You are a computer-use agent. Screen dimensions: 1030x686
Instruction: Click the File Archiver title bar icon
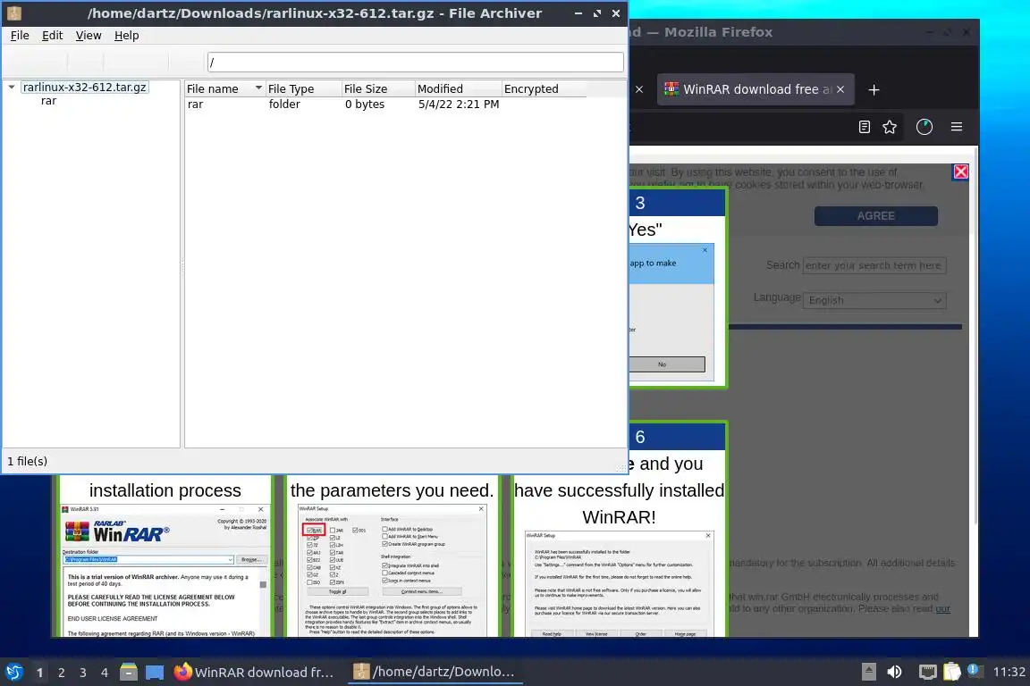point(13,13)
